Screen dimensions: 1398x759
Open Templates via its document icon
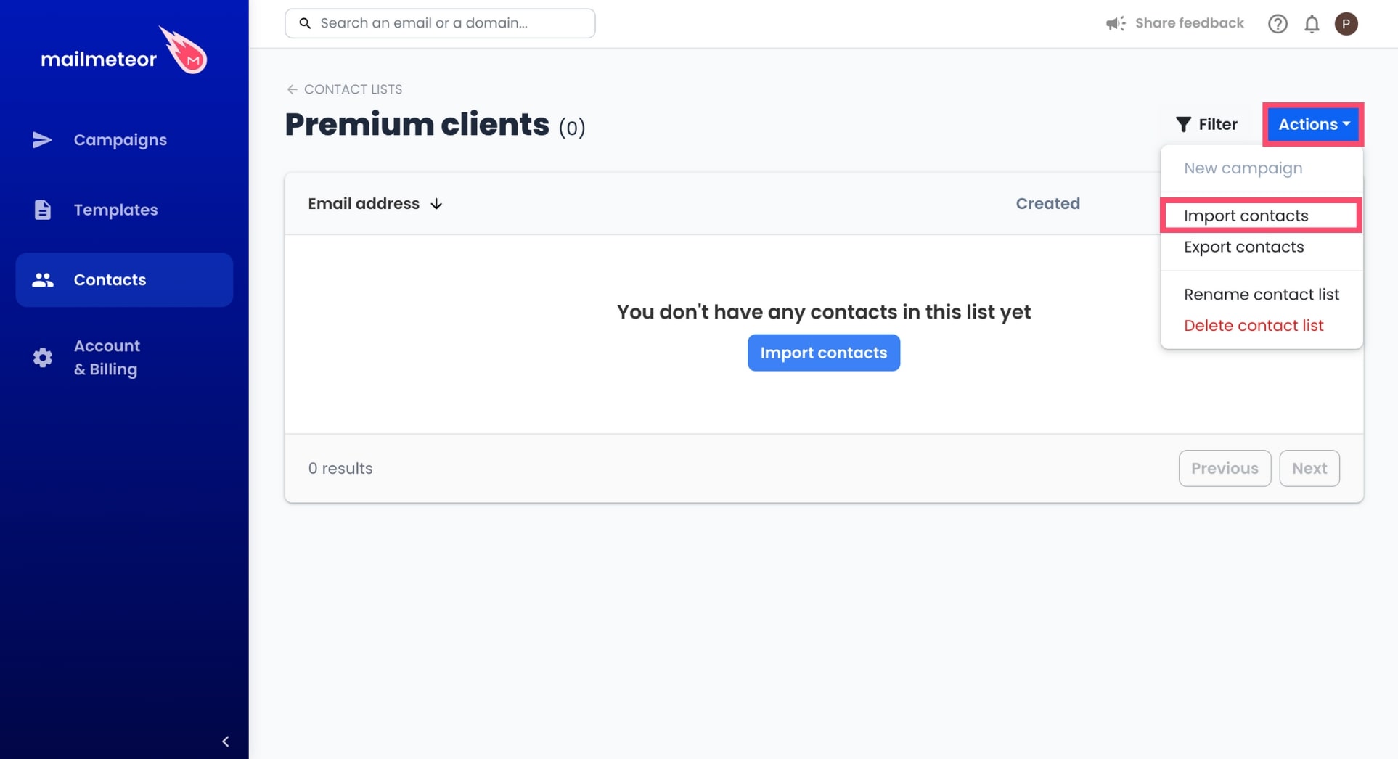(x=43, y=209)
